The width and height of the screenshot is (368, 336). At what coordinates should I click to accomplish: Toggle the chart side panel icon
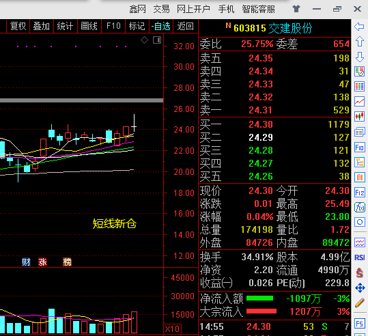click(x=157, y=40)
